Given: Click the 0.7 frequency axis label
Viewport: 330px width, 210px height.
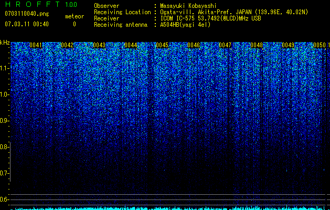Looking at the screenshot, I should (x=5, y=173).
